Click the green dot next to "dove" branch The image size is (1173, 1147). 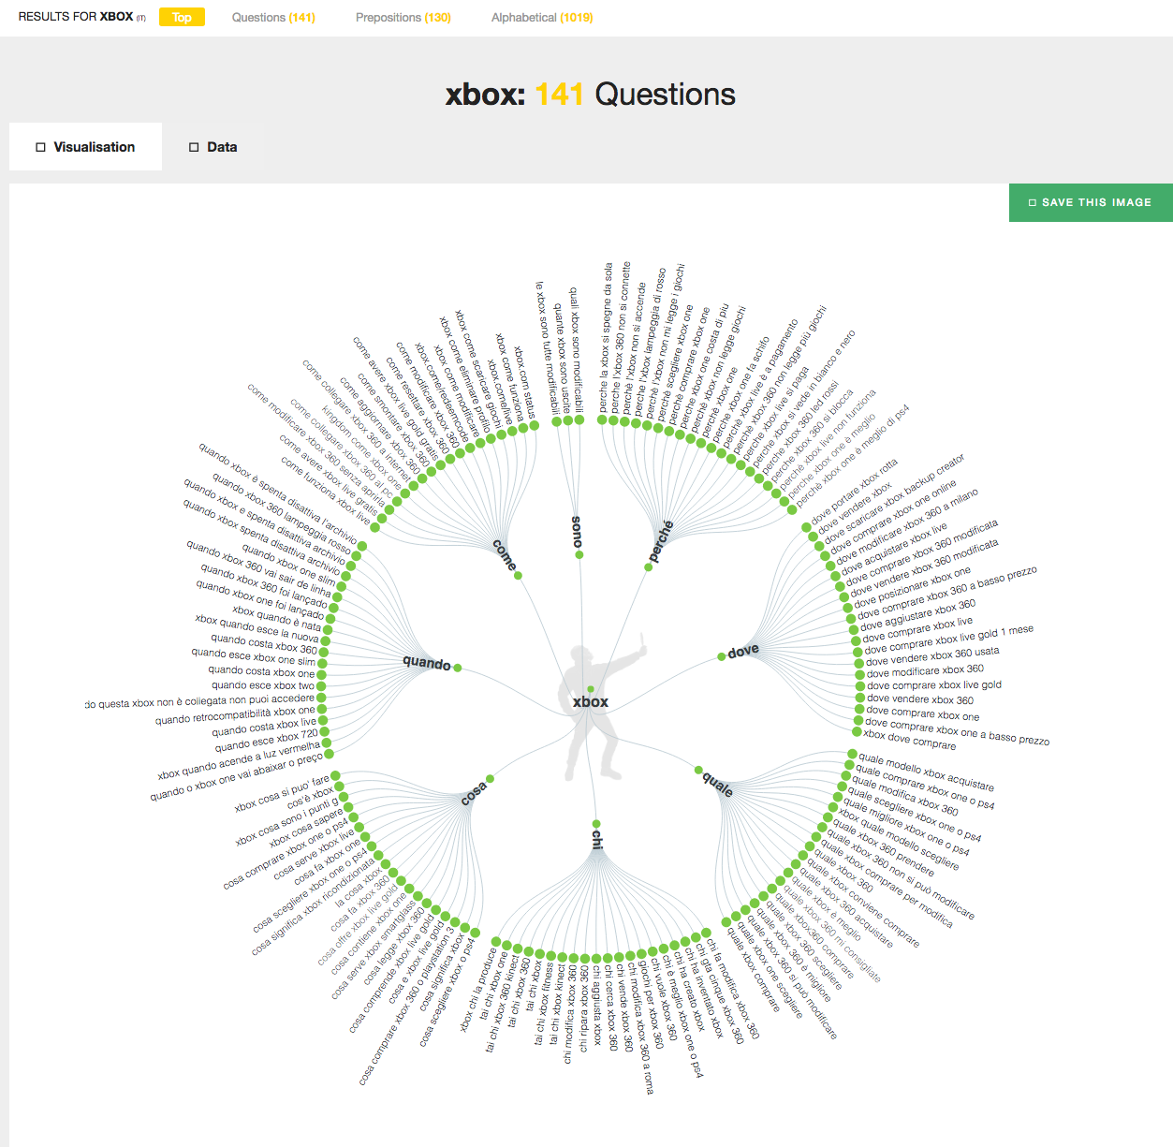(721, 656)
